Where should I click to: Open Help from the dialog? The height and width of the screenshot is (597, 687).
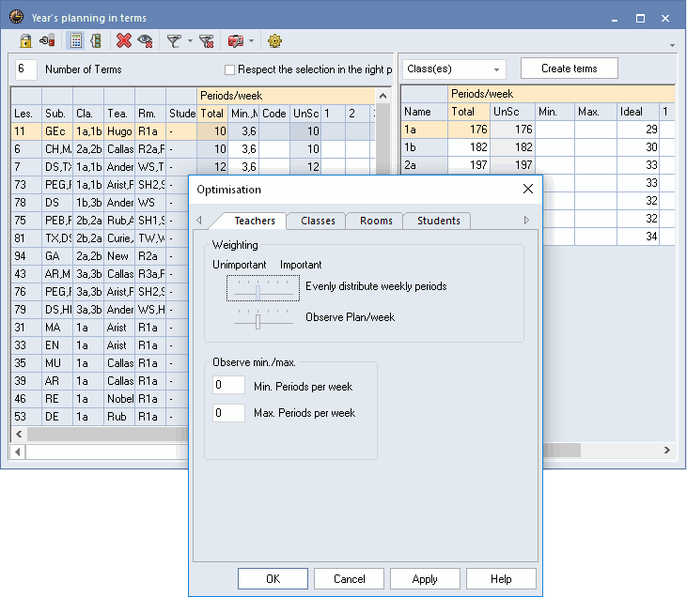pos(501,578)
